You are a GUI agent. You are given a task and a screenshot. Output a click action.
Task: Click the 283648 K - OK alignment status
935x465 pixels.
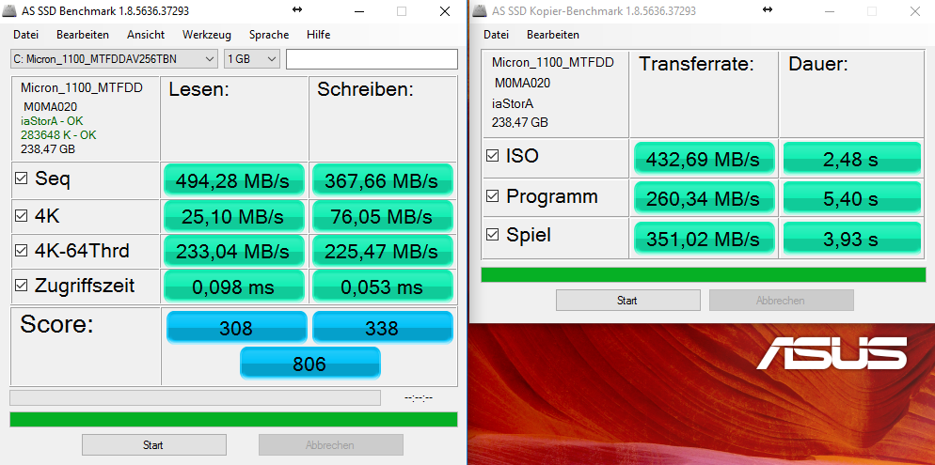click(58, 135)
